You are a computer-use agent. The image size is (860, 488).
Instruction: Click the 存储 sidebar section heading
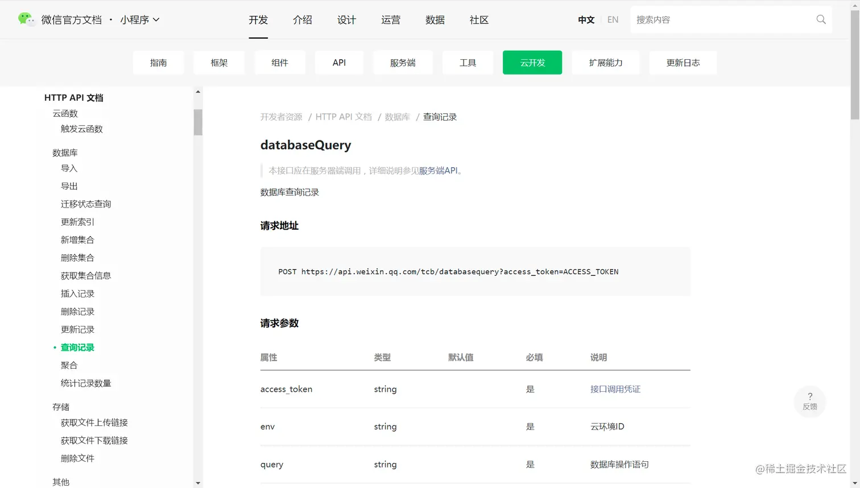tap(61, 407)
